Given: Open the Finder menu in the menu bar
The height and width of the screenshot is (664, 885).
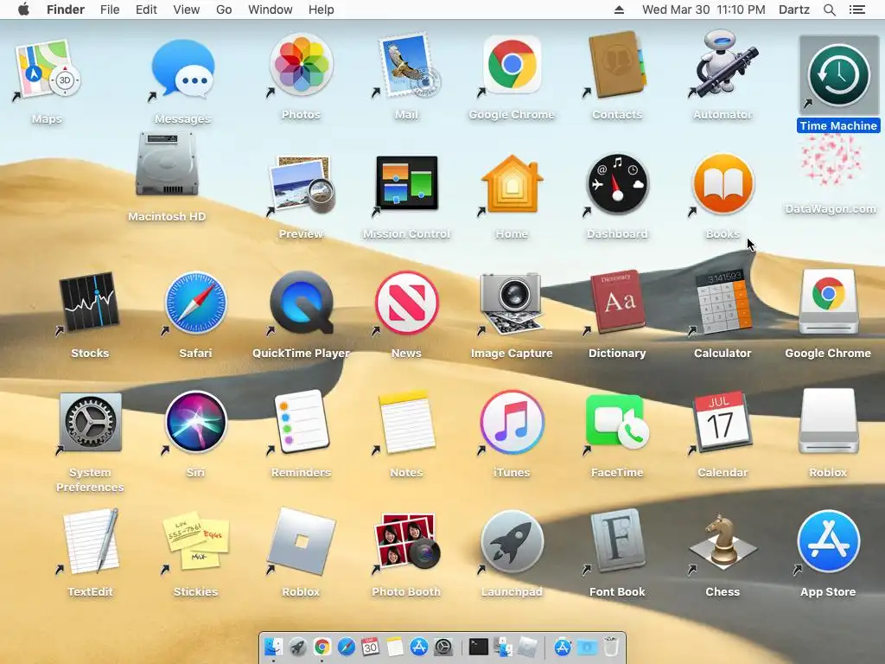Looking at the screenshot, I should (x=66, y=10).
